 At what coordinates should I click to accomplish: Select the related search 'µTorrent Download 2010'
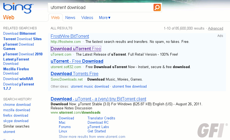click(x=23, y=54)
